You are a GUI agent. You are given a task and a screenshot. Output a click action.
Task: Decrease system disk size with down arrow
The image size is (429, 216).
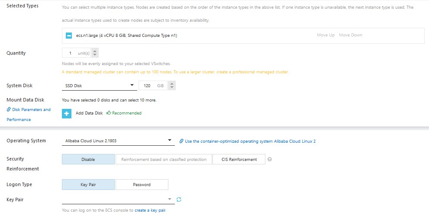point(172,88)
